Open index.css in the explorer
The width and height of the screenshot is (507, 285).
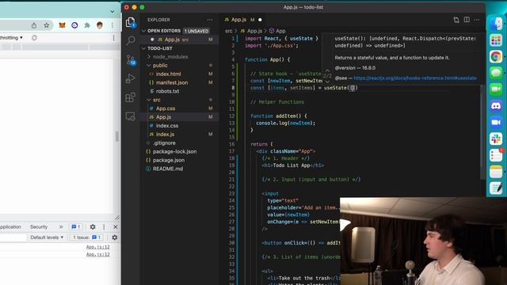pos(167,126)
